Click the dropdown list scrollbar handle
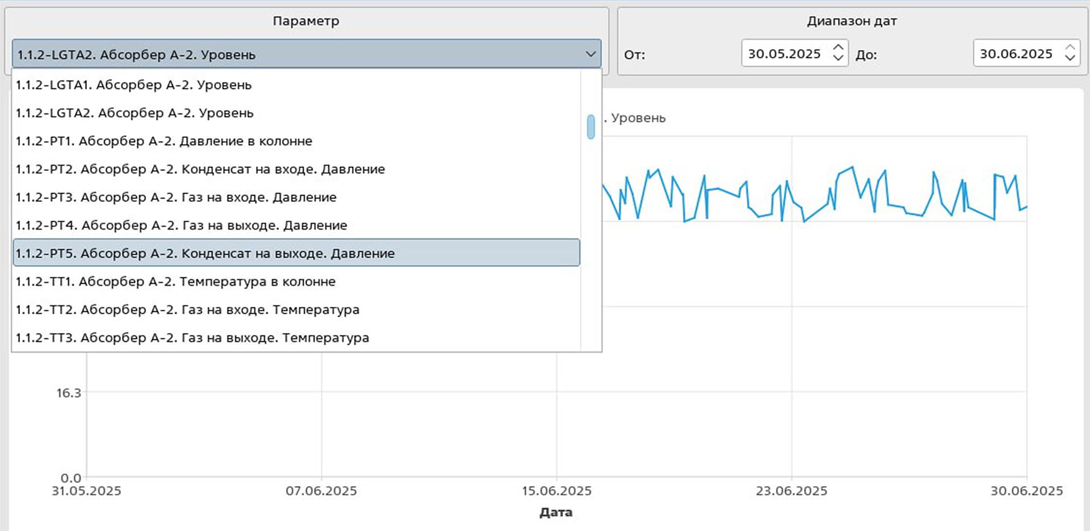 pos(591,127)
